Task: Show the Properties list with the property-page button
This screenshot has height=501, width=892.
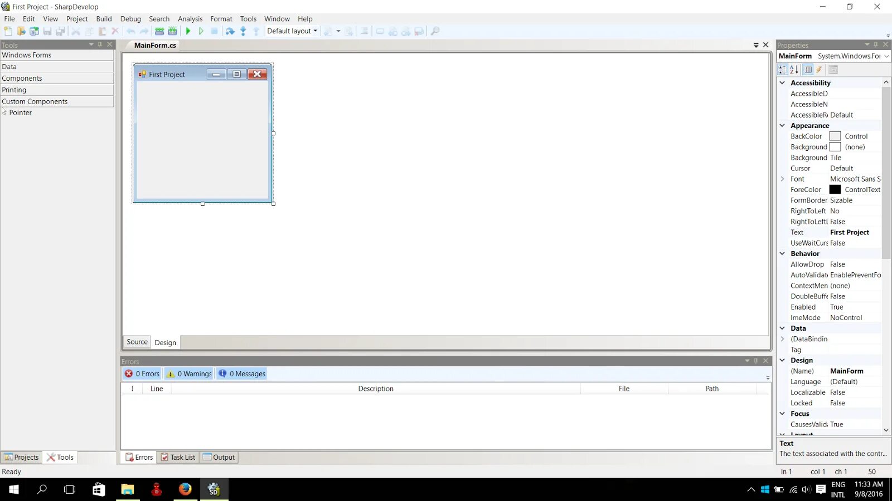Action: pos(808,70)
